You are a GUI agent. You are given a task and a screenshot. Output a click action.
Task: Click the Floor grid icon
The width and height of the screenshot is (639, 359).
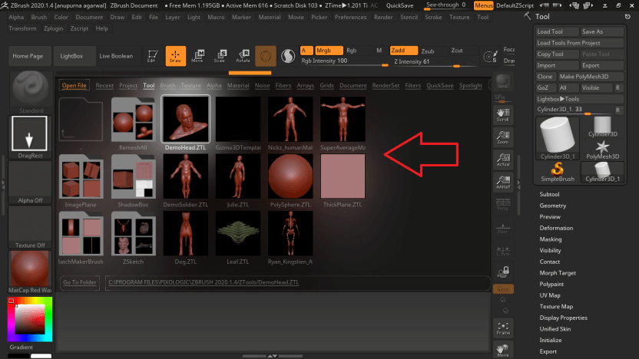click(503, 229)
